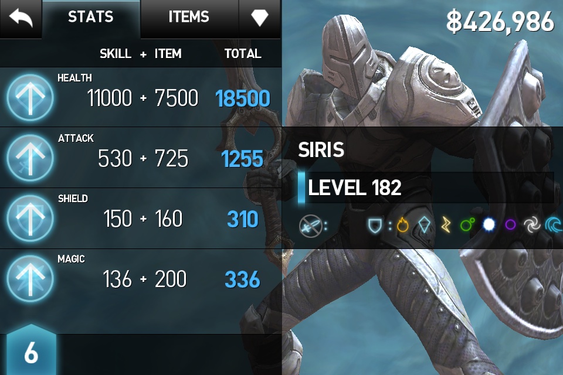Upgrade the Shield skill with its arrow icon

[x=30, y=218]
